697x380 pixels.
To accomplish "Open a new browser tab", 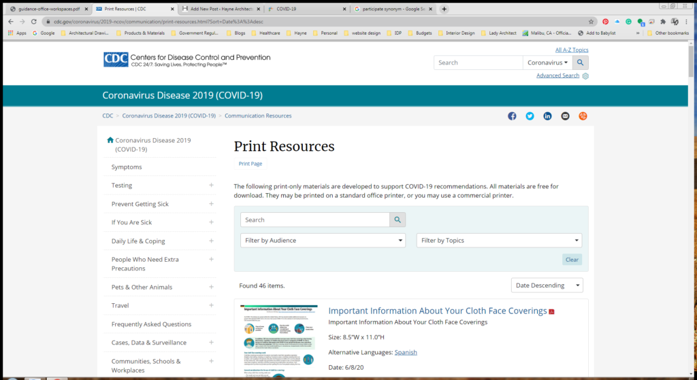I will pos(444,9).
